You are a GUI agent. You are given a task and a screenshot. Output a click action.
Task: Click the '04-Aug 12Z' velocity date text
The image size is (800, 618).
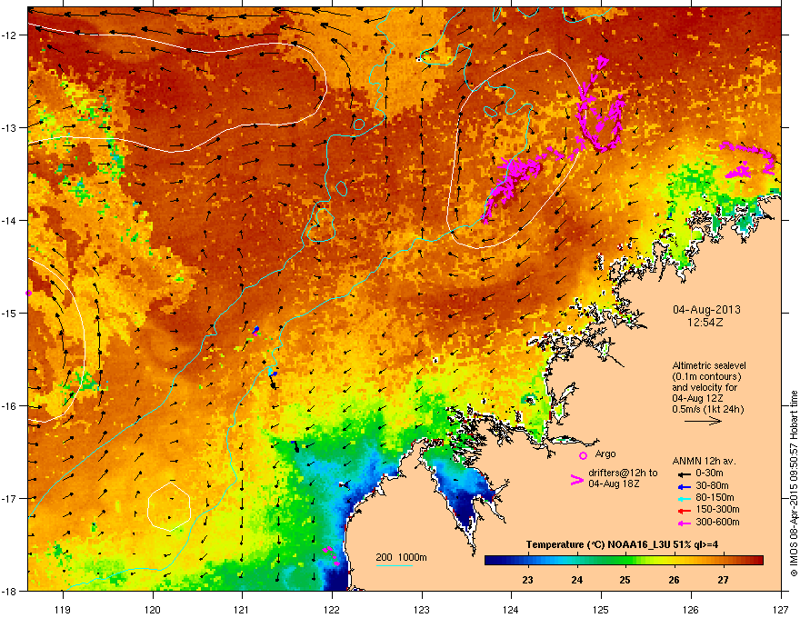pos(697,399)
